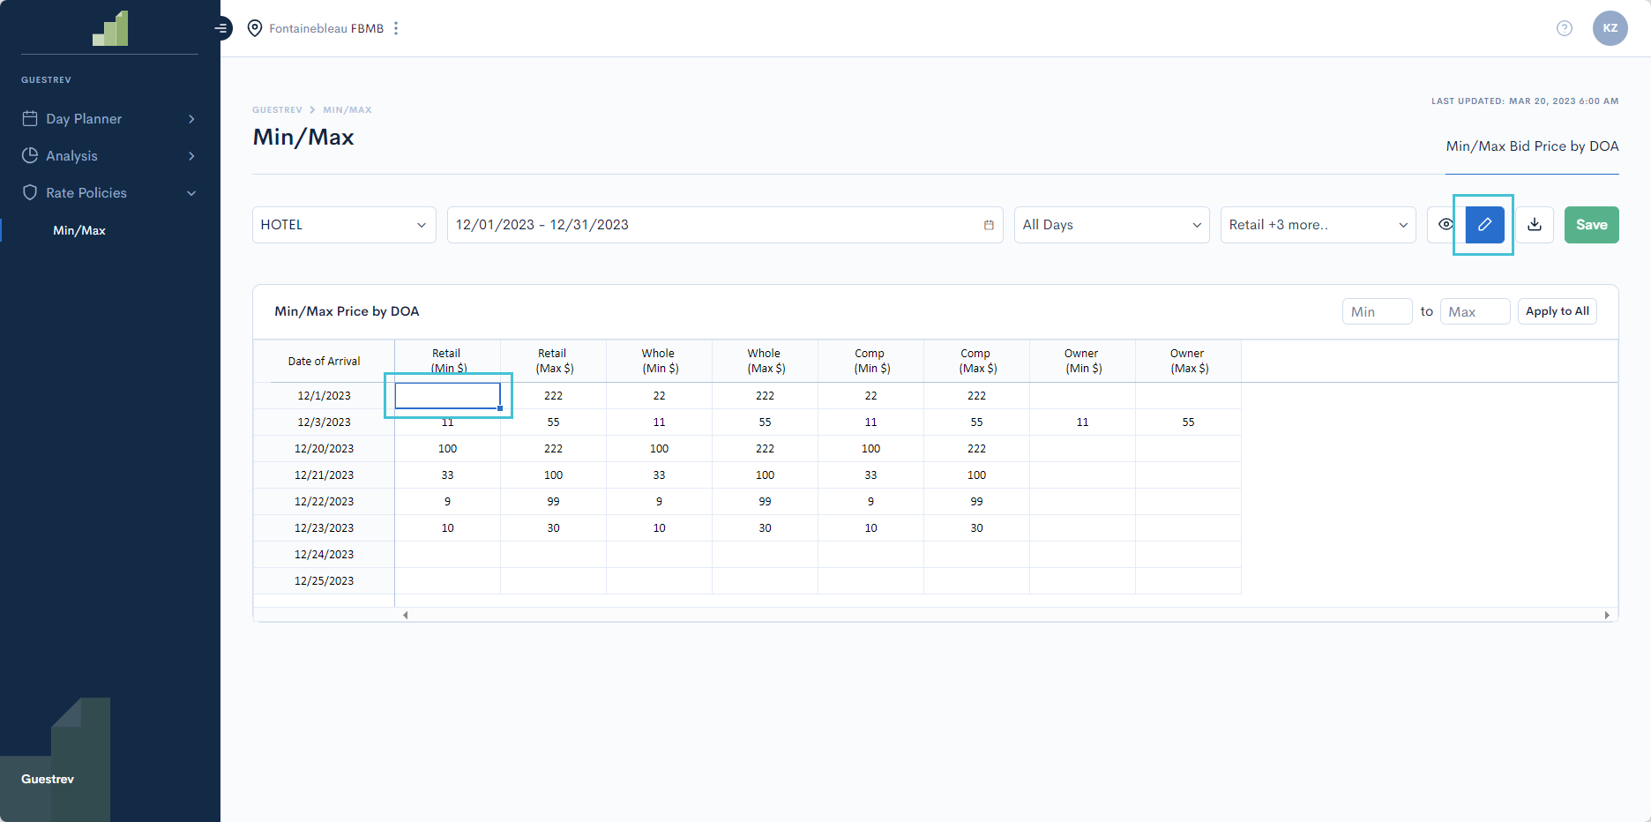This screenshot has height=822, width=1651.
Task: Open the Retail +3 more dropdown
Action: [x=1318, y=225]
